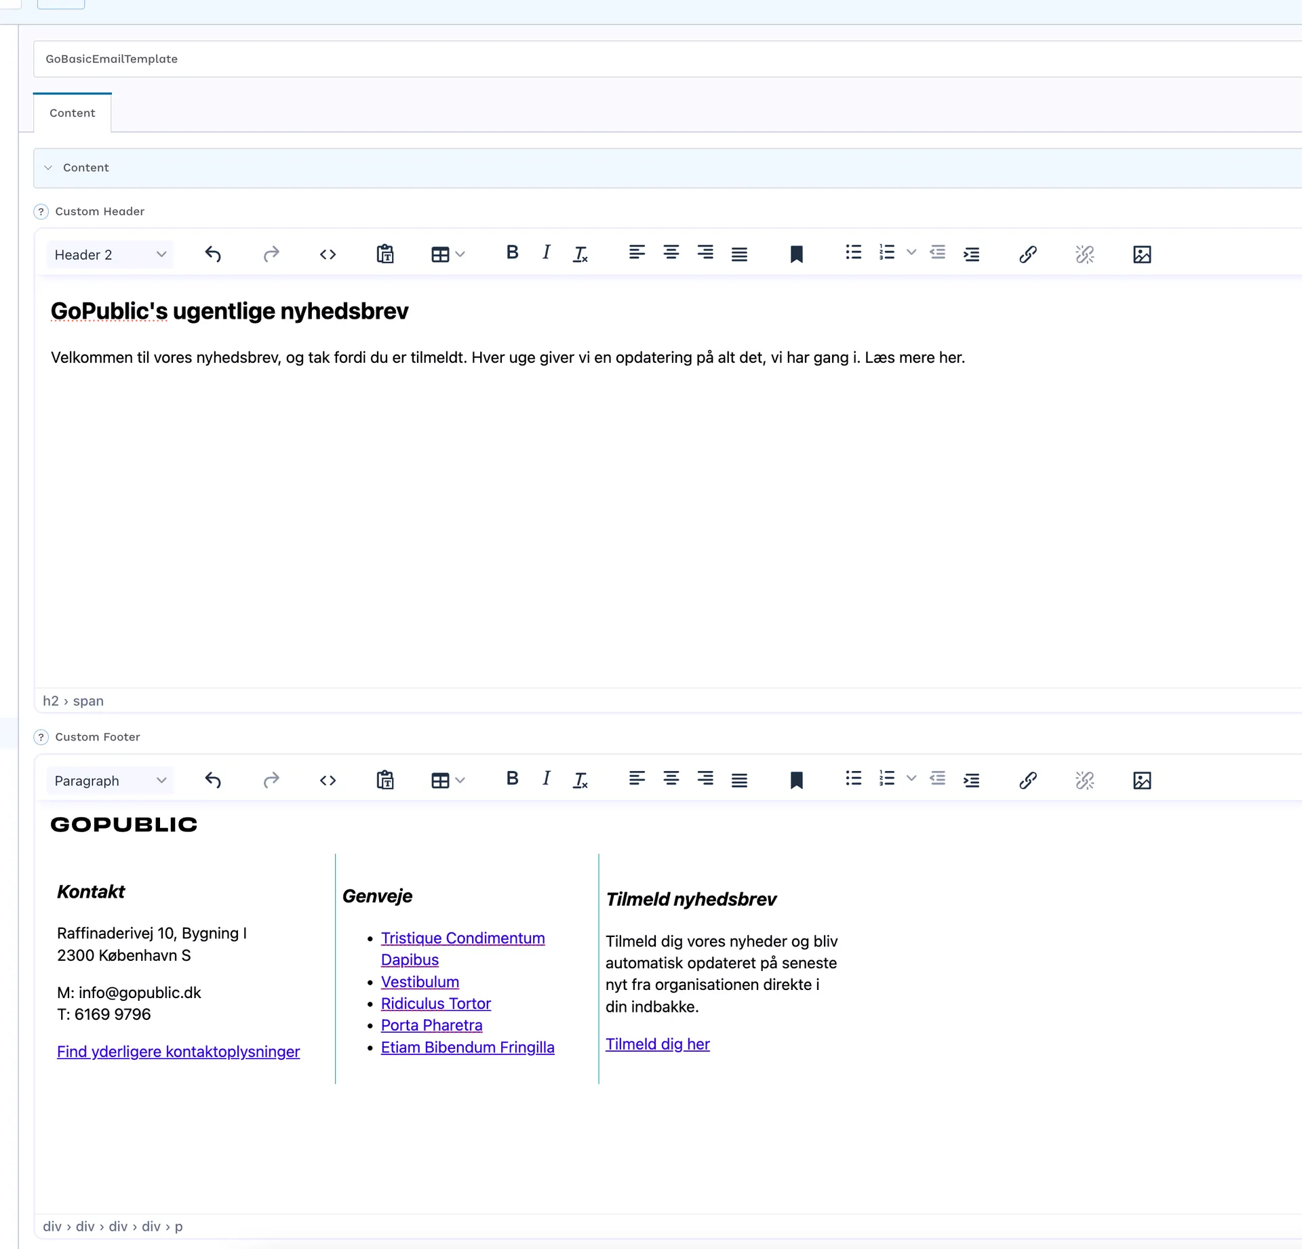Open source code view in header editor
Viewport: 1302px width, 1249px height.
(328, 254)
